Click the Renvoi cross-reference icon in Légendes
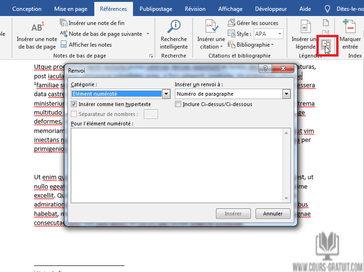 pyautogui.click(x=326, y=44)
